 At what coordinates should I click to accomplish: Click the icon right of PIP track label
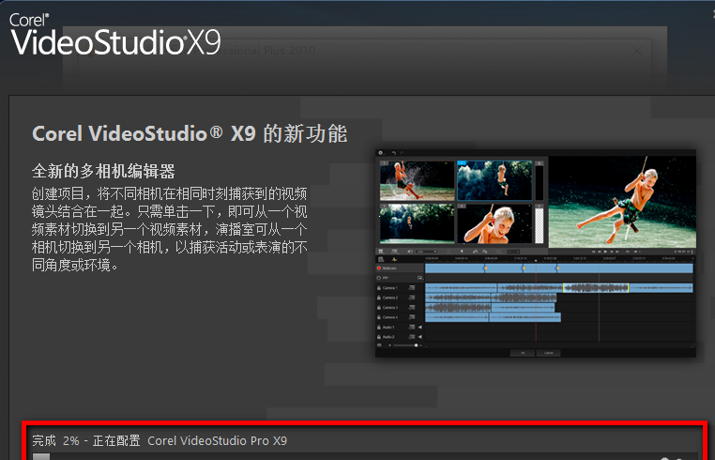[x=419, y=278]
